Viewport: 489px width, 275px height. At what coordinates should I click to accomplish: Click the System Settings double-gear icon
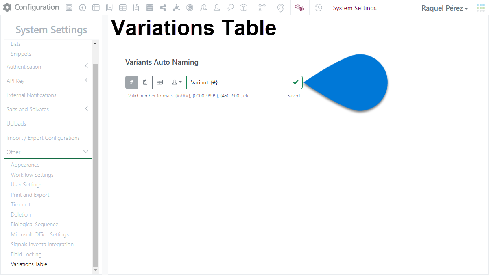click(x=300, y=8)
